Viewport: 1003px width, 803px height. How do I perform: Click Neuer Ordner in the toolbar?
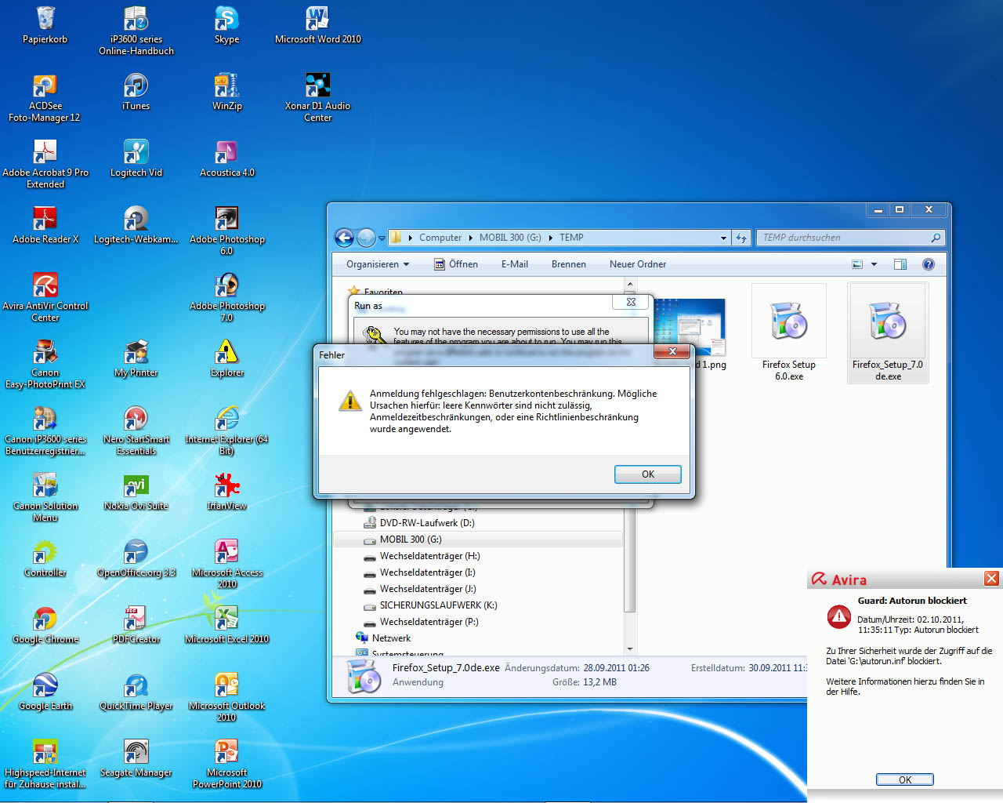click(638, 264)
